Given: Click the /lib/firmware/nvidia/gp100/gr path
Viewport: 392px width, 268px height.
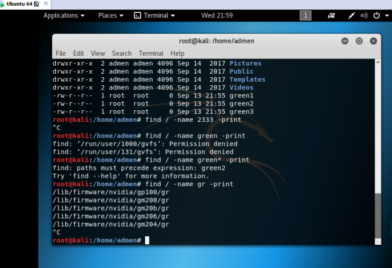Looking at the screenshot, I should [x=111, y=192].
